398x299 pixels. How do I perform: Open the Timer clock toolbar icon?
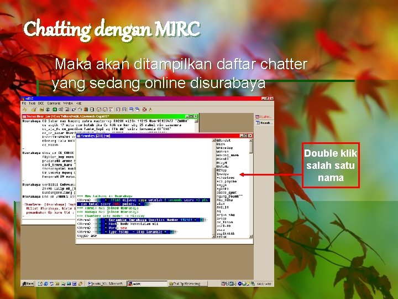pos(80,110)
